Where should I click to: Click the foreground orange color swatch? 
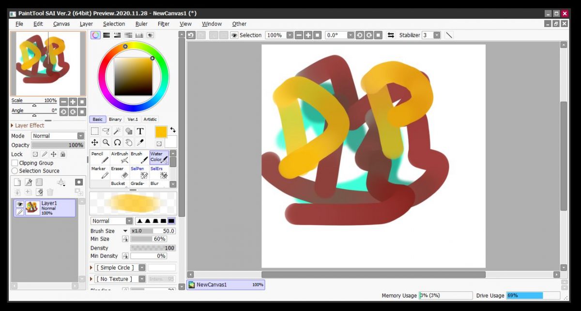161,132
